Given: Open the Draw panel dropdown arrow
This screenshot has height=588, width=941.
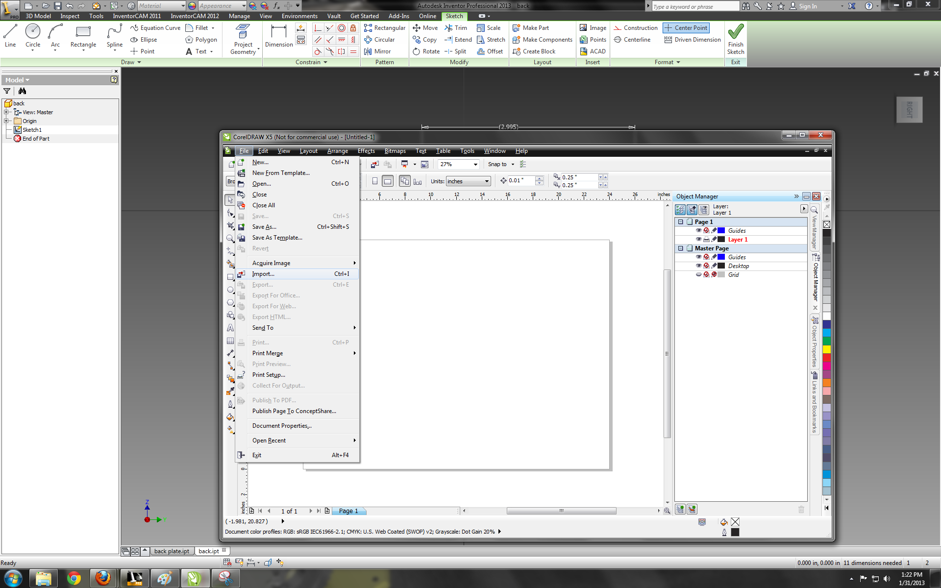Looking at the screenshot, I should pos(139,62).
